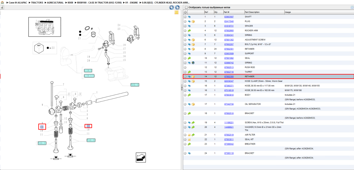
Task: Click the 'ROCKER ARM' description text
Action: click(x=251, y=30)
